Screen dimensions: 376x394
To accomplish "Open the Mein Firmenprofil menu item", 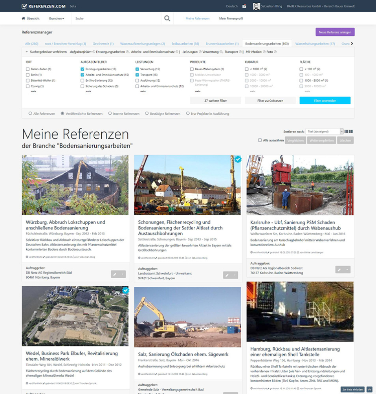I will (231, 18).
